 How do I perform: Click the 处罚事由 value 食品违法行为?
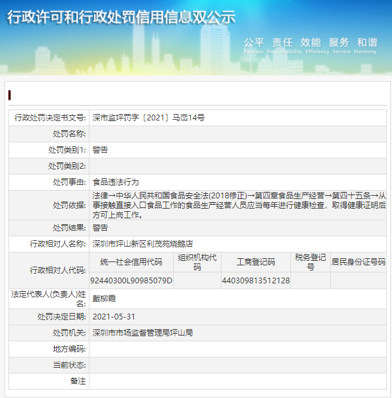(x=116, y=182)
